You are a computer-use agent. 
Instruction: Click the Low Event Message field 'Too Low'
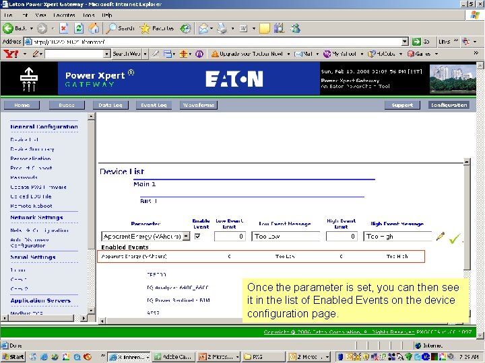click(286, 237)
